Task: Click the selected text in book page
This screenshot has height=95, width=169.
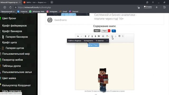Action: click(93, 45)
